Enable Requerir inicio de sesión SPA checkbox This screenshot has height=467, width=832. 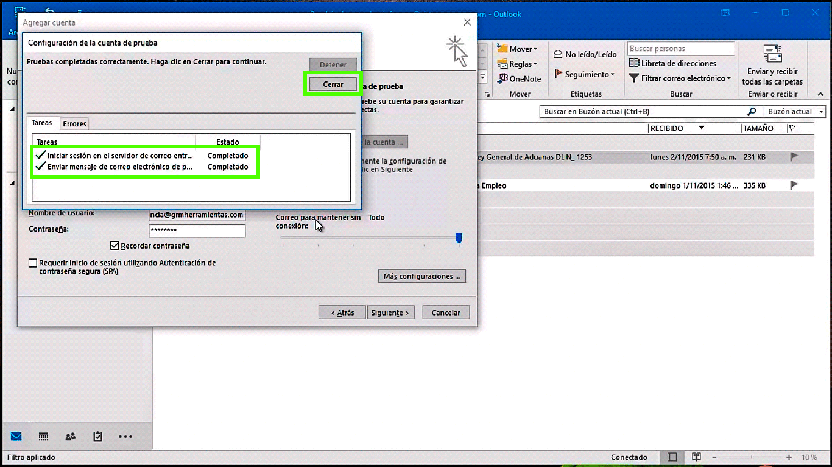[x=33, y=263]
